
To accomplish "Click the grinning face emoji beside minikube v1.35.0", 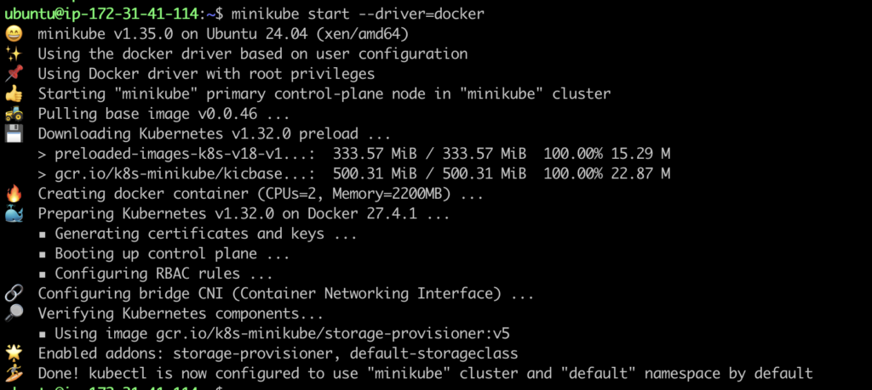I will pos(13,34).
